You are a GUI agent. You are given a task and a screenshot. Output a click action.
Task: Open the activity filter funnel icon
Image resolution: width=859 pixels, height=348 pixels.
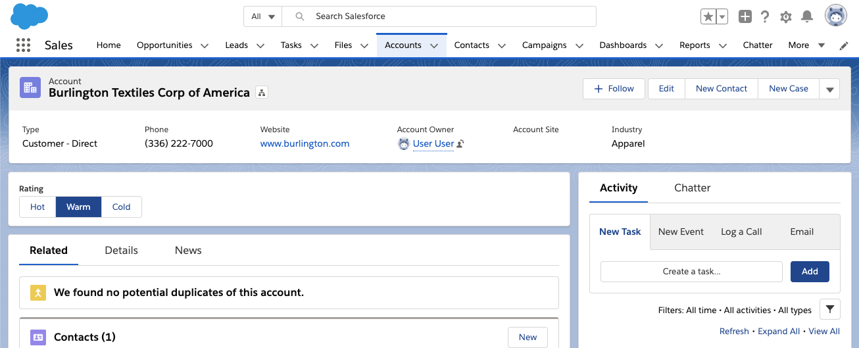tap(830, 309)
